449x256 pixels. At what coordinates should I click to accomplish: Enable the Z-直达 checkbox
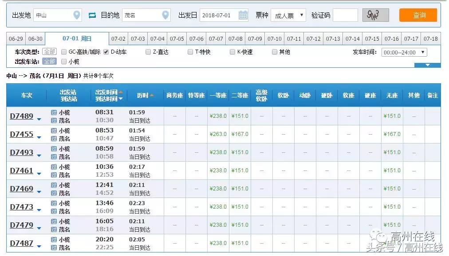tap(148, 52)
